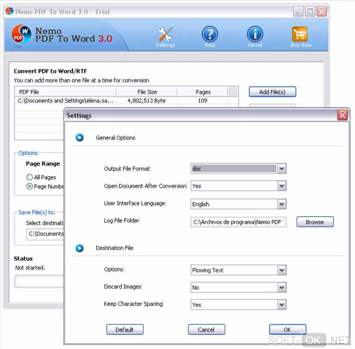
Task: Click the About info icon
Action: pyautogui.click(x=255, y=34)
